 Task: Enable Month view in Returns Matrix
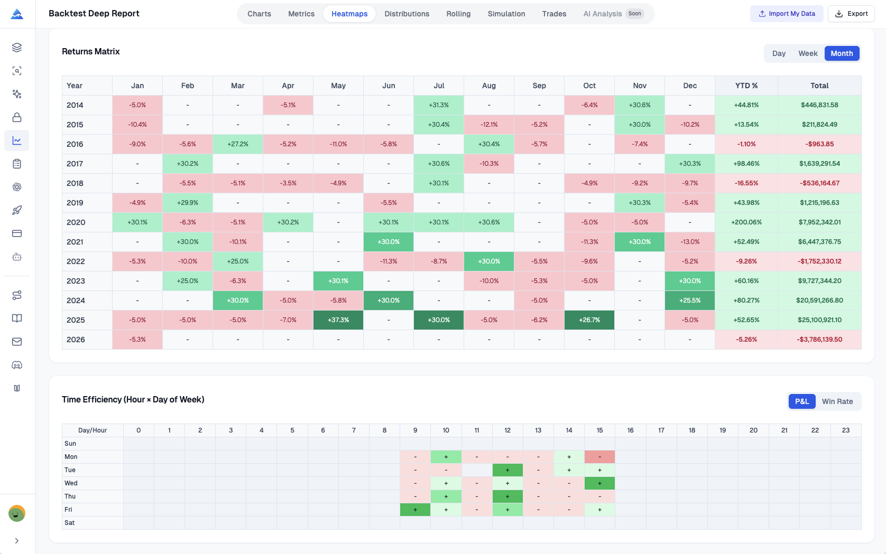(x=842, y=53)
